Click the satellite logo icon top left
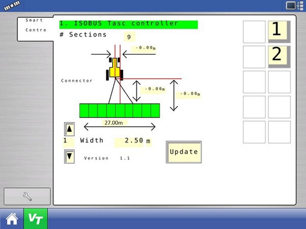This screenshot has width=306, height=229. [x=10, y=5]
